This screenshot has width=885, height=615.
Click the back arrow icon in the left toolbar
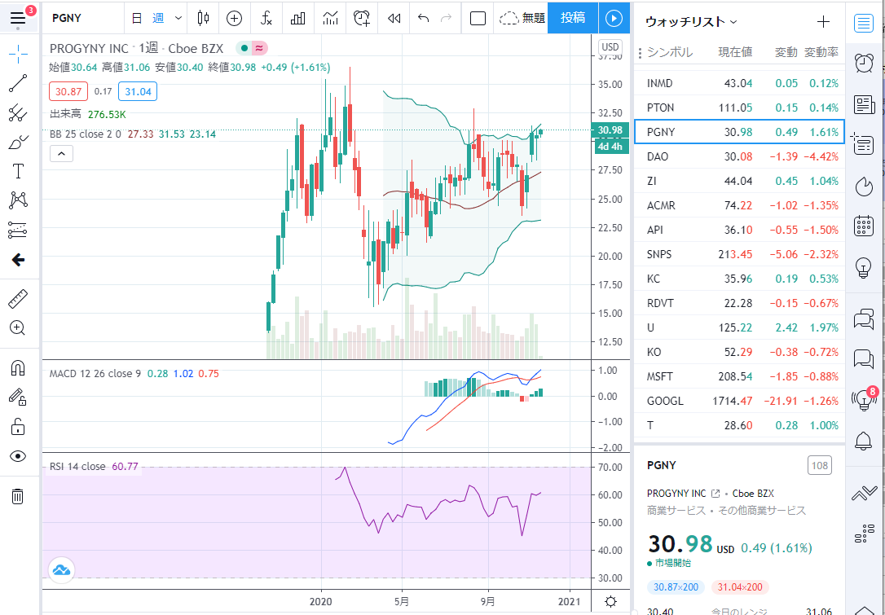[18, 260]
